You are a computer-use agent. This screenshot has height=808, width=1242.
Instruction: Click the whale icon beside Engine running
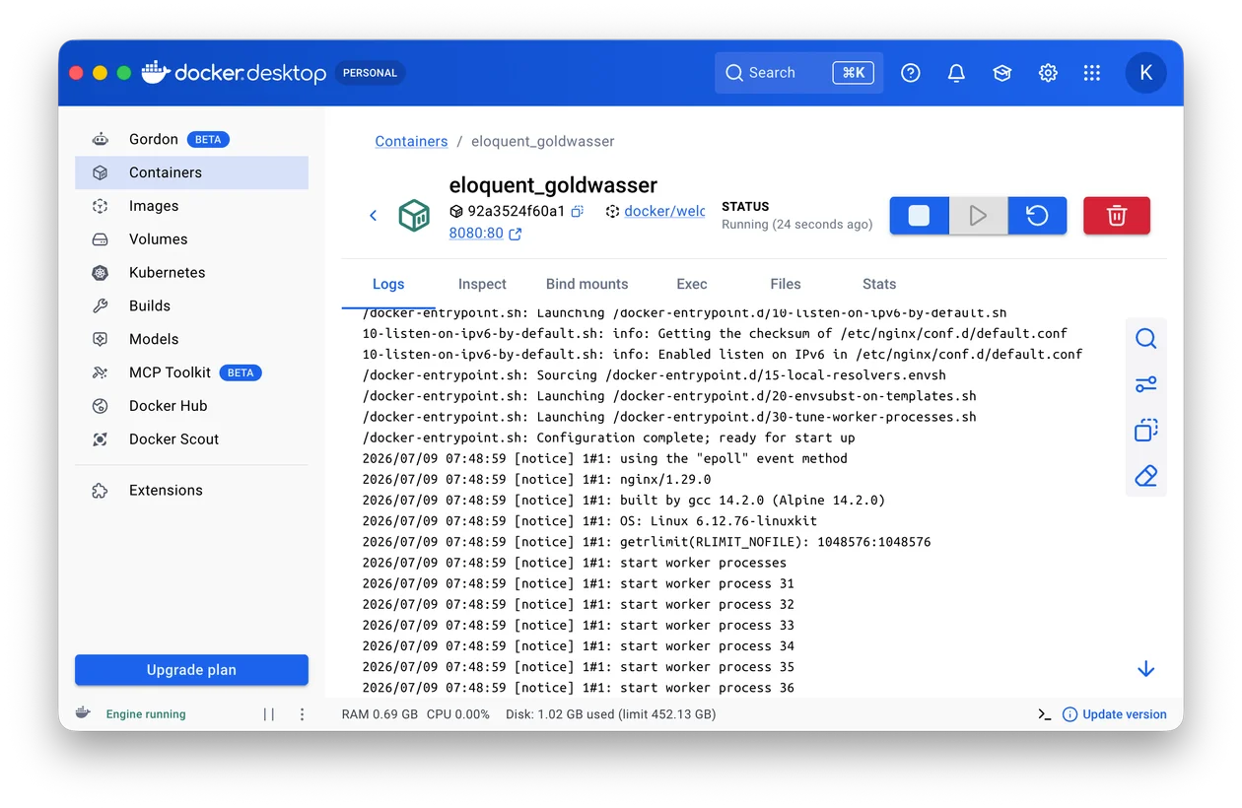point(84,713)
